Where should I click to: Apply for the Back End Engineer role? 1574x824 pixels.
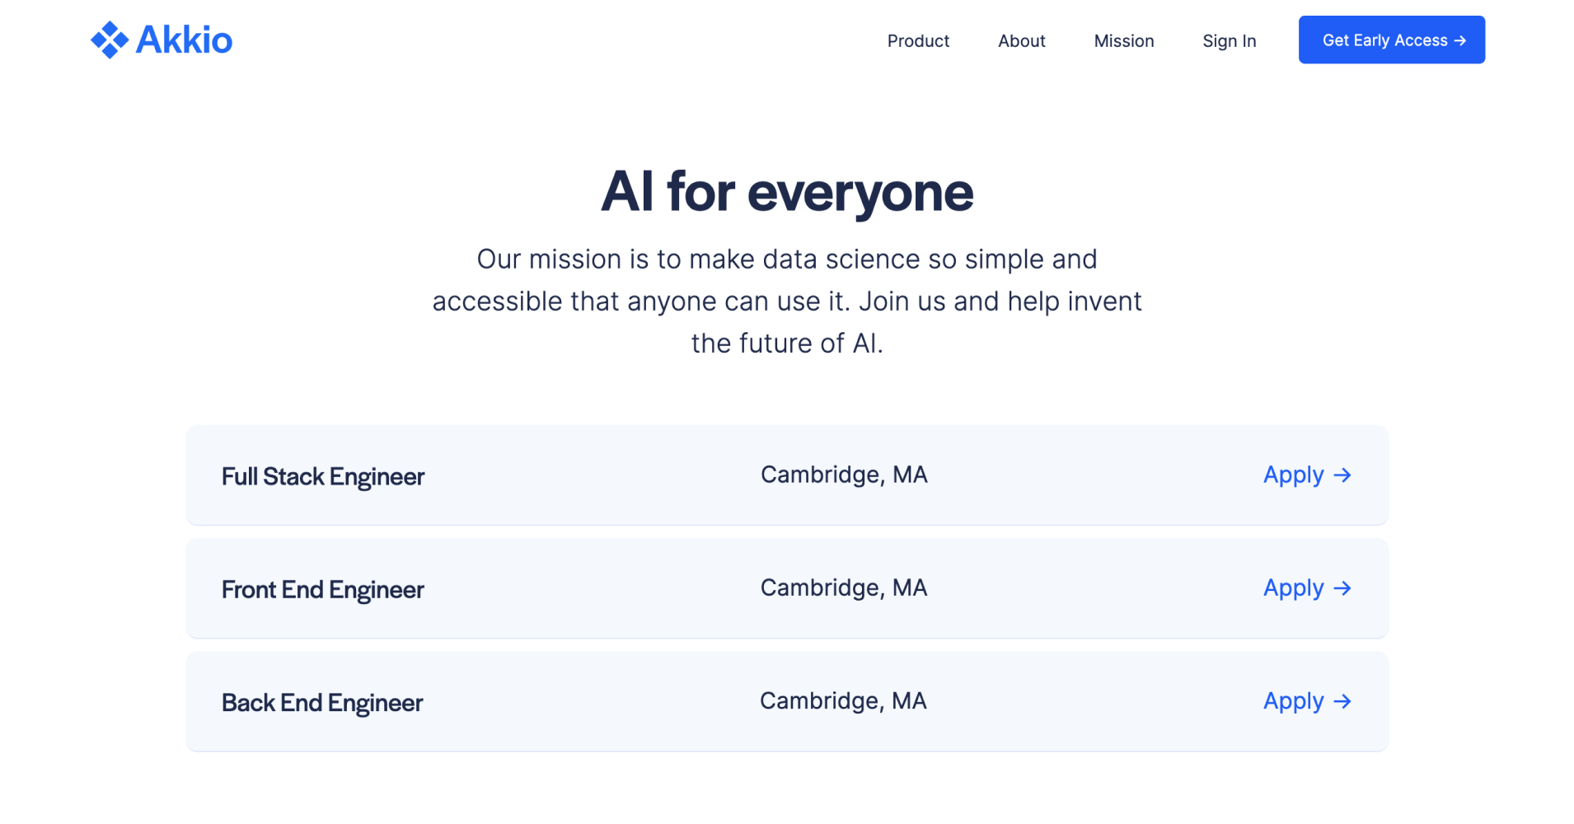[x=1291, y=702]
